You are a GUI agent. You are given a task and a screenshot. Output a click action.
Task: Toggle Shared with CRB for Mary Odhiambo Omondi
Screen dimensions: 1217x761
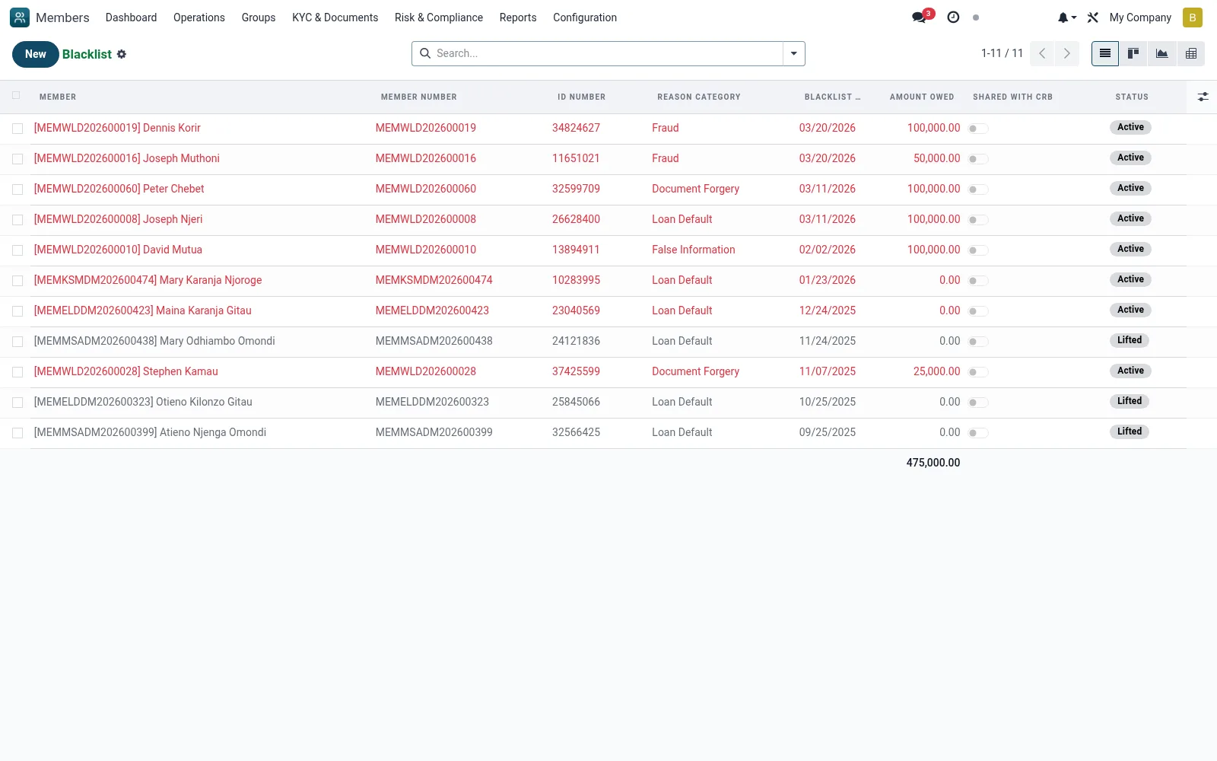[978, 342]
